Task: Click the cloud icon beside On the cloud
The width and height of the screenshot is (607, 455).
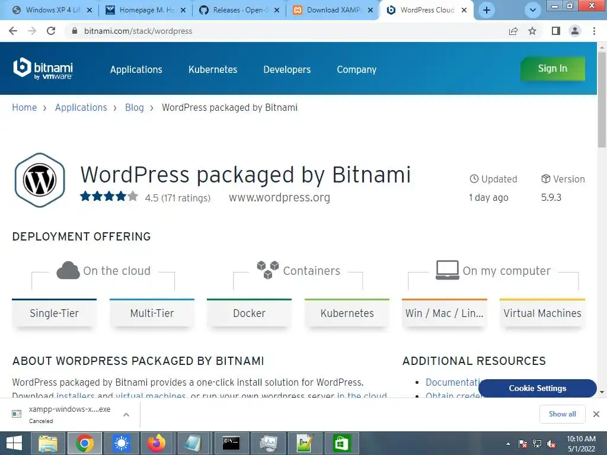Action: pos(68,270)
